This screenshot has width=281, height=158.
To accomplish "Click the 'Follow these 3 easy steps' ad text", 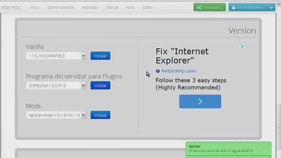I will click(x=191, y=80).
